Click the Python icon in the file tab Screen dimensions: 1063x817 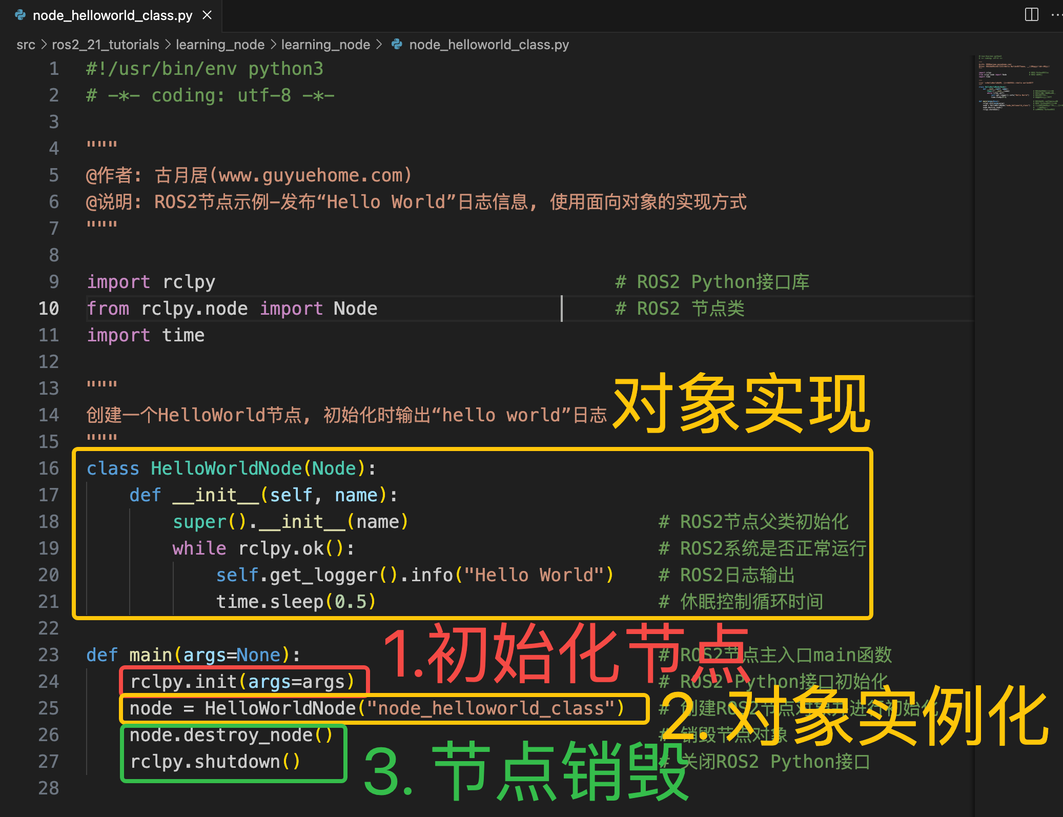pos(21,15)
